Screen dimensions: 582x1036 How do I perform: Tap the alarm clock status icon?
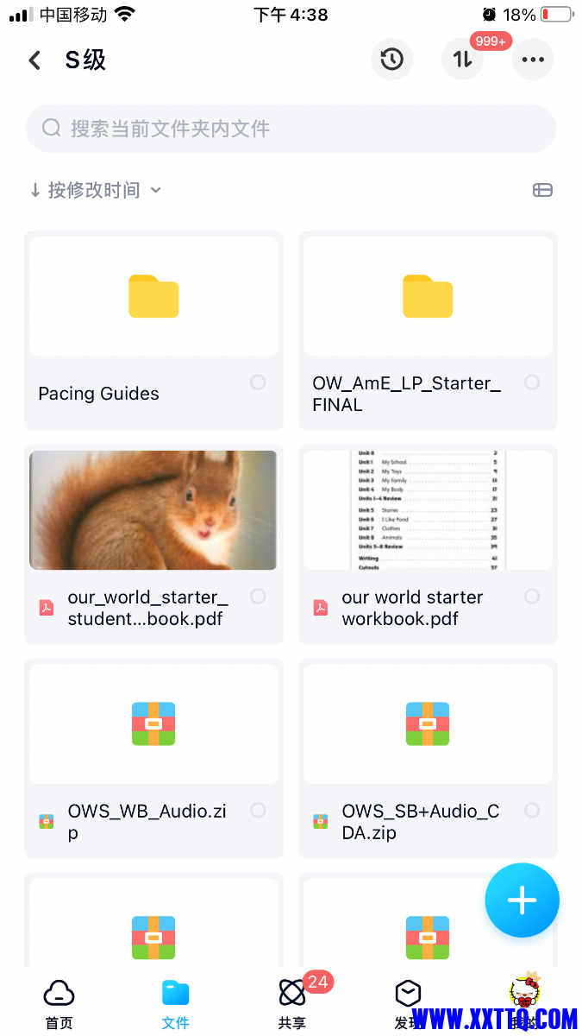(489, 15)
